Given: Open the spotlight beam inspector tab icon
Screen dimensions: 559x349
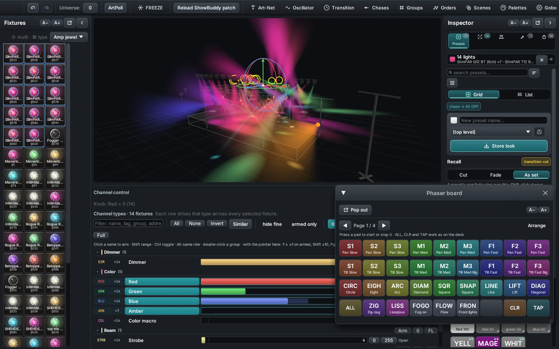Looking at the screenshot, I should (501, 37).
